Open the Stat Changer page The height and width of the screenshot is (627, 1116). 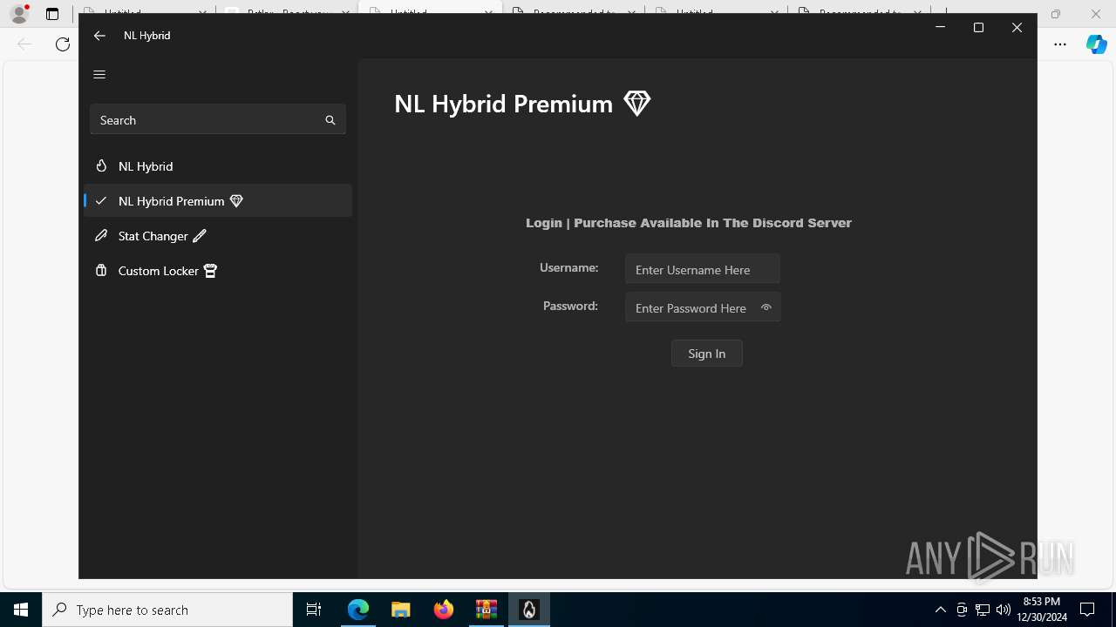click(x=218, y=236)
